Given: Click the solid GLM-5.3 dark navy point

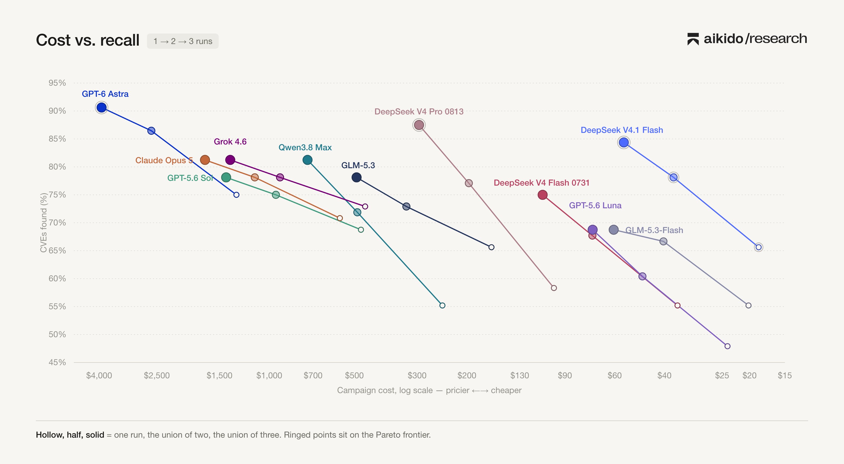Looking at the screenshot, I should (x=357, y=177).
